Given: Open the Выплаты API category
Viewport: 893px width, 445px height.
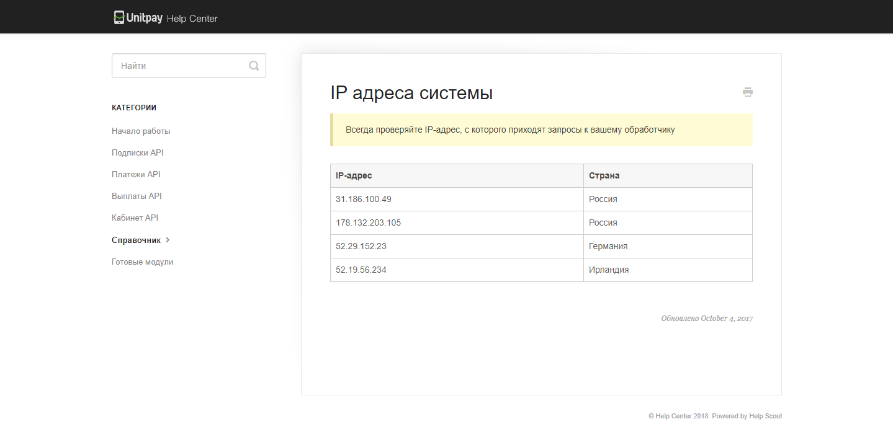Looking at the screenshot, I should click(x=137, y=196).
